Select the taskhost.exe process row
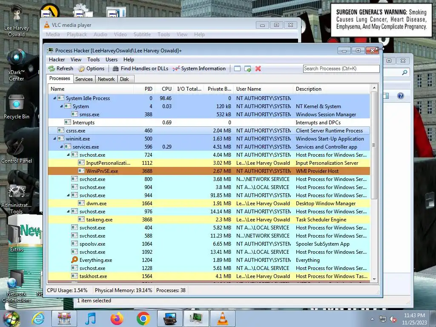The image size is (436, 327). point(209,276)
